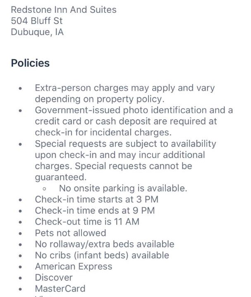Tap Check-in time starts at 3 PM
The image size is (251, 297).
click(x=96, y=200)
